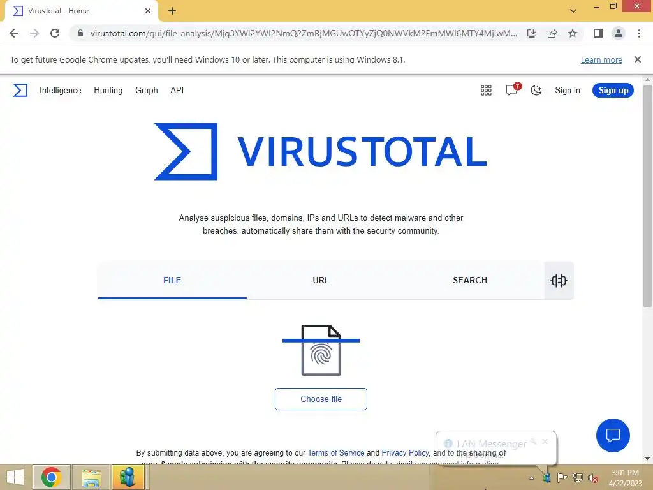
Task: Dismiss the Chrome update info bar
Action: point(638,59)
